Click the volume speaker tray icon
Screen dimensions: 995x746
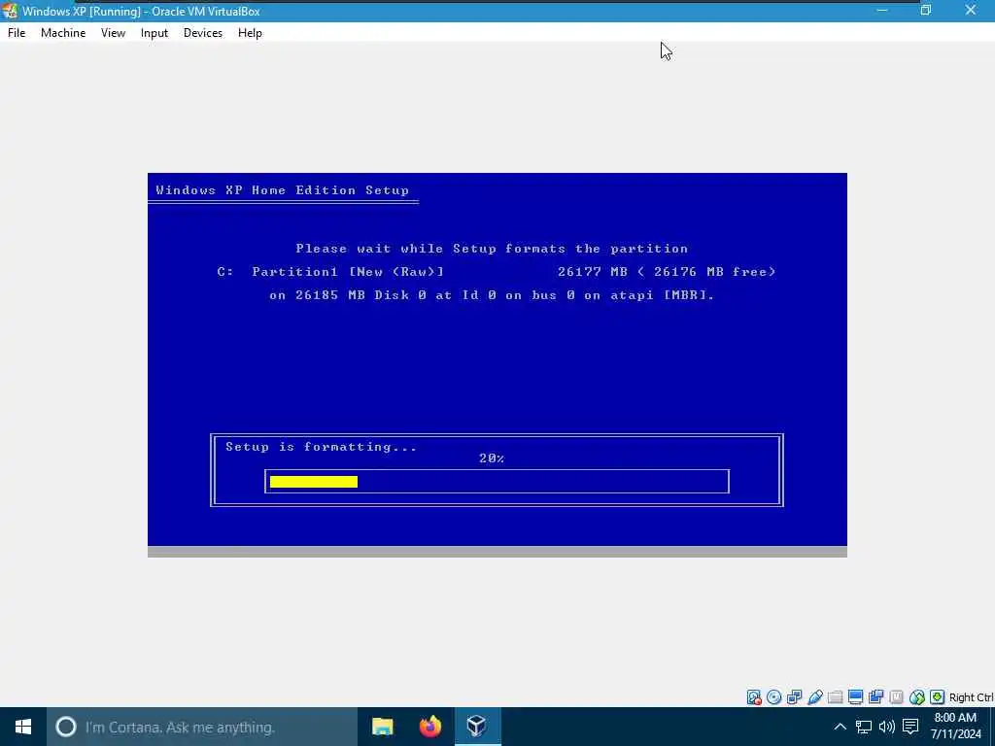(886, 727)
